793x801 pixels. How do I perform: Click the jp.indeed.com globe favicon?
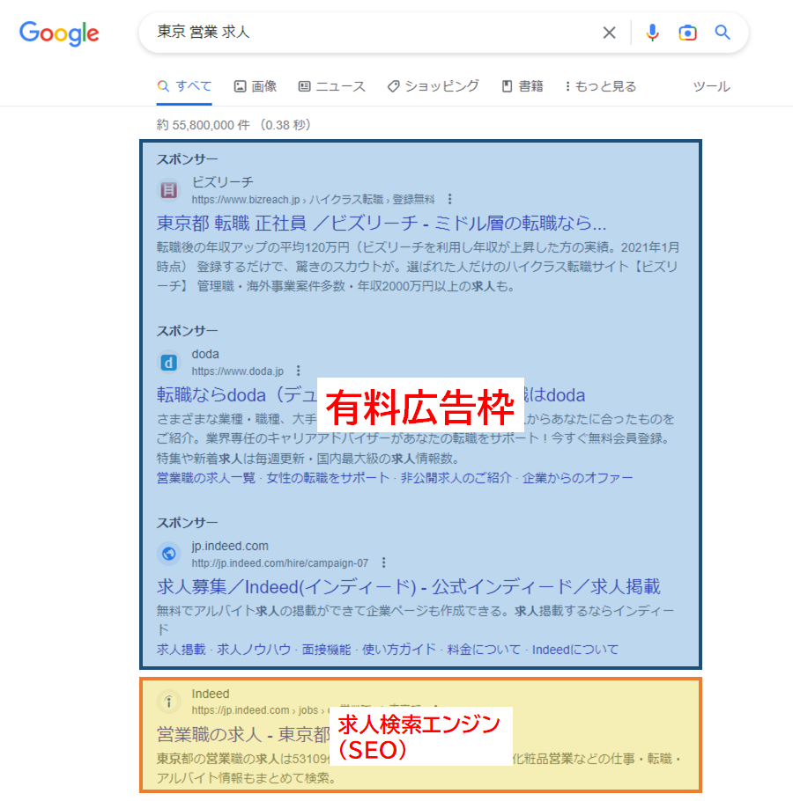coord(168,554)
